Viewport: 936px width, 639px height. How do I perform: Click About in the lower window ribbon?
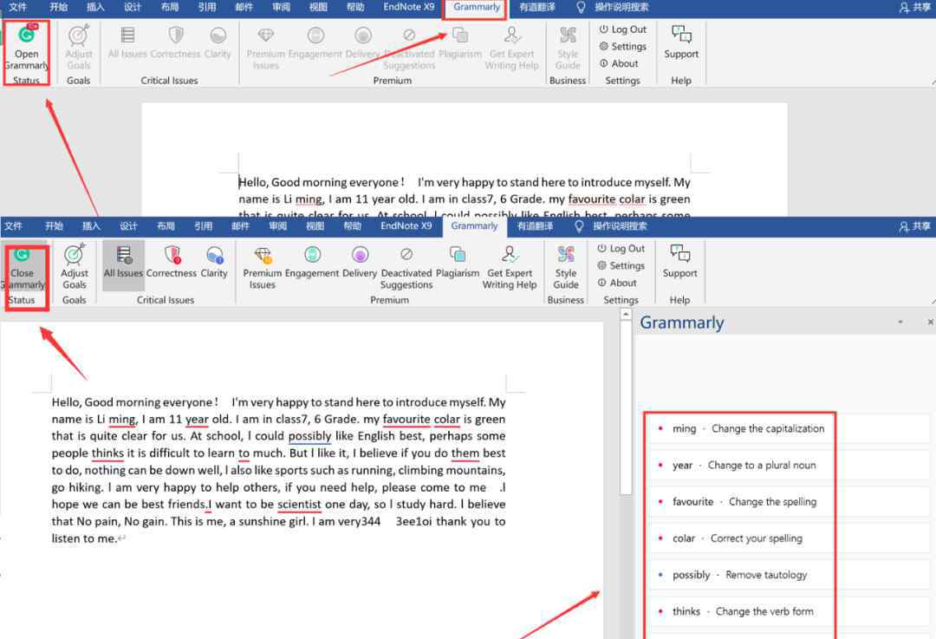[617, 283]
